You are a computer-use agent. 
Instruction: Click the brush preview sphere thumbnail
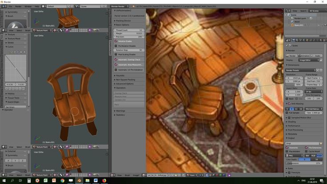15,24
